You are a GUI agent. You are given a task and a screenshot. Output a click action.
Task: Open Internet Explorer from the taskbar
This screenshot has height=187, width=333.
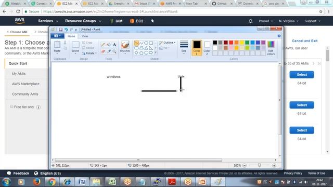coord(67,182)
